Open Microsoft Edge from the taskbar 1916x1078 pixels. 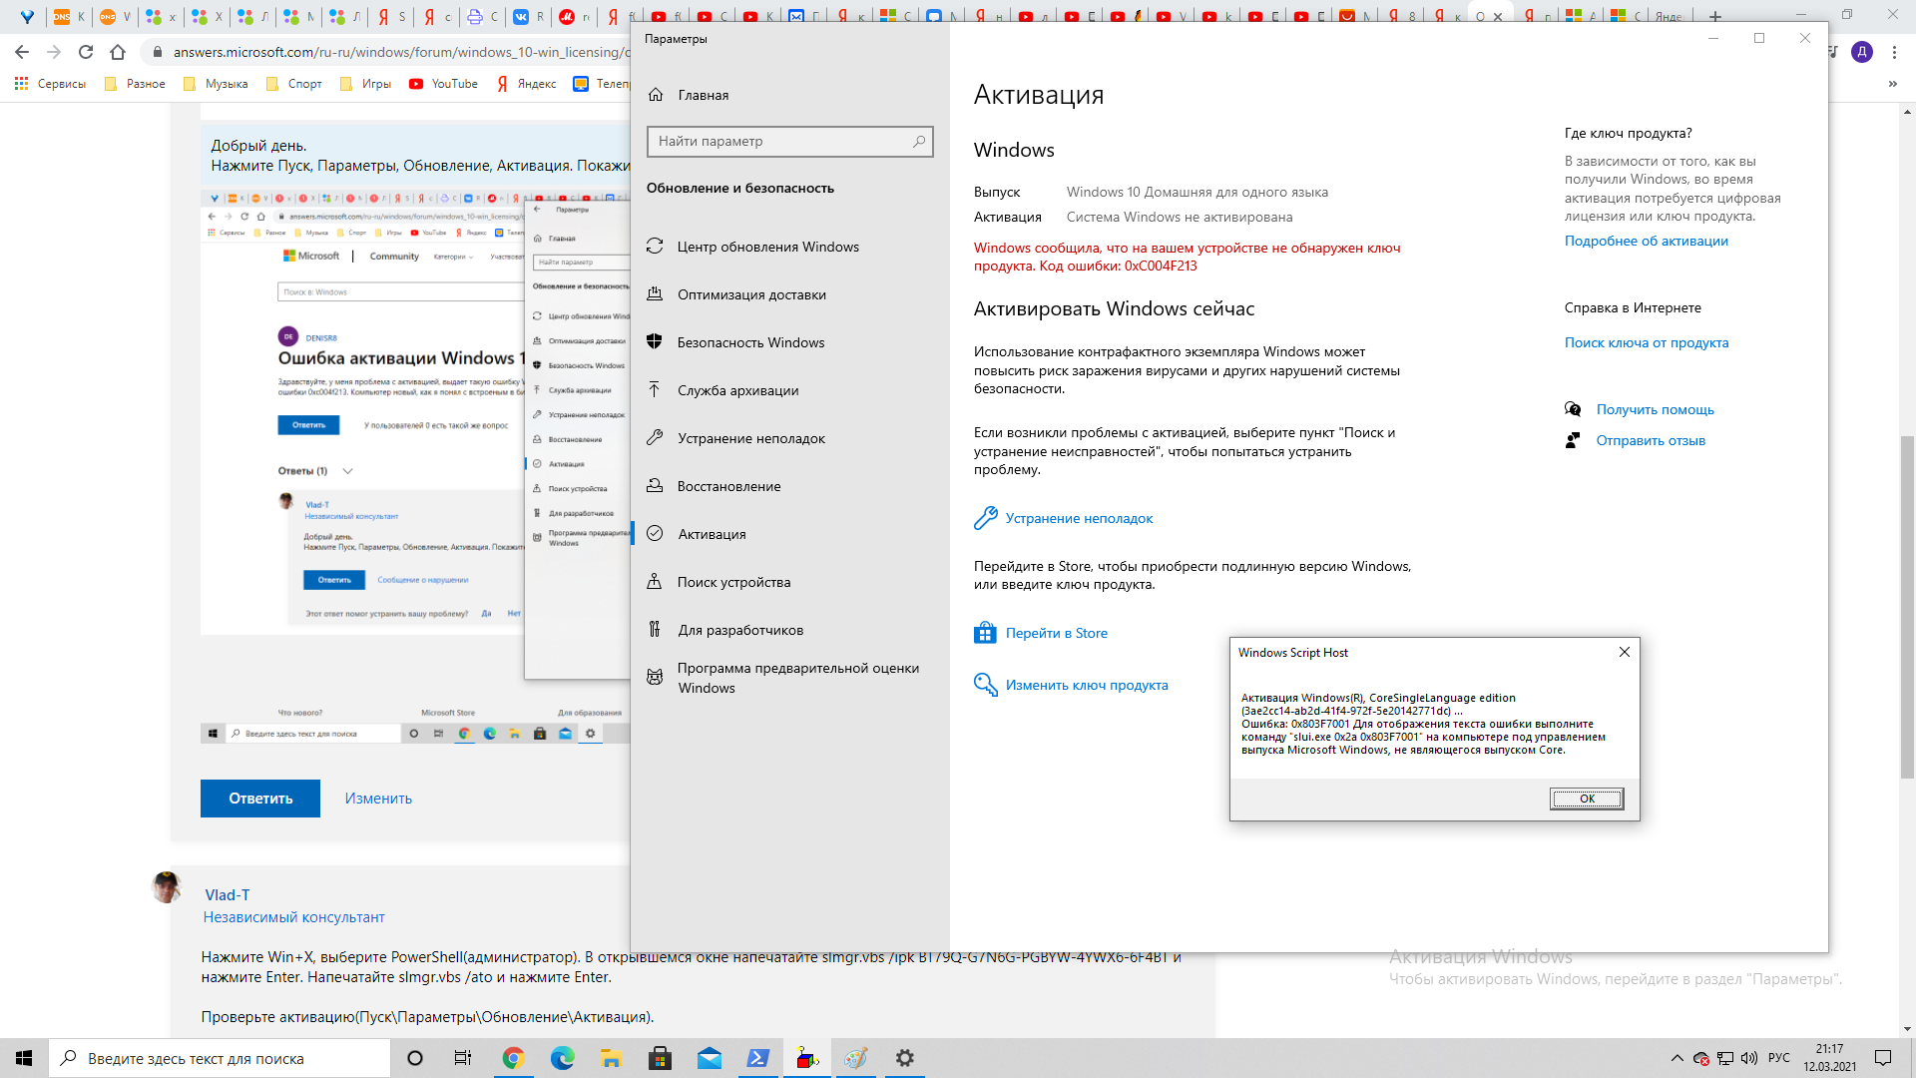tap(562, 1058)
